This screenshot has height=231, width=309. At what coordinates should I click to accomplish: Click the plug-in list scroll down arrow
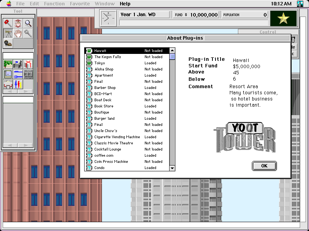pyautogui.click(x=172, y=168)
